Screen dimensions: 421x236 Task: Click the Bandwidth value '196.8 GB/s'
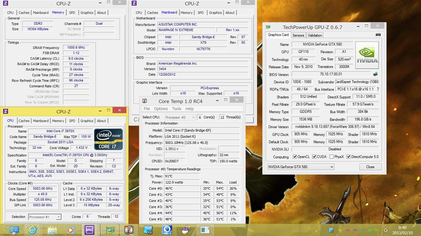(x=363, y=119)
